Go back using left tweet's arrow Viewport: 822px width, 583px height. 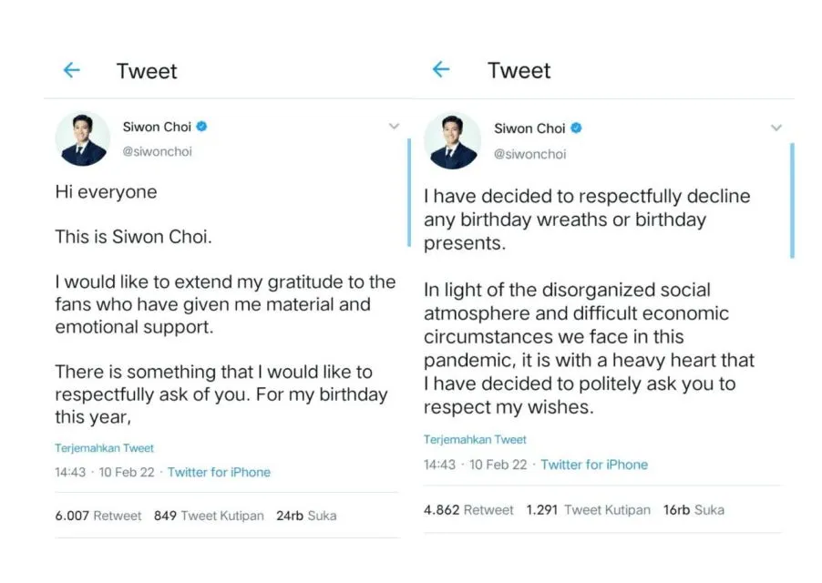(x=72, y=69)
